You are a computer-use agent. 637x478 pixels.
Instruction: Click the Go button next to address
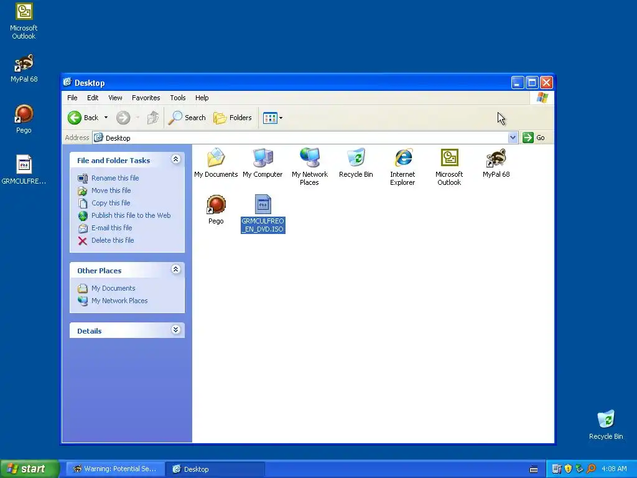point(533,138)
